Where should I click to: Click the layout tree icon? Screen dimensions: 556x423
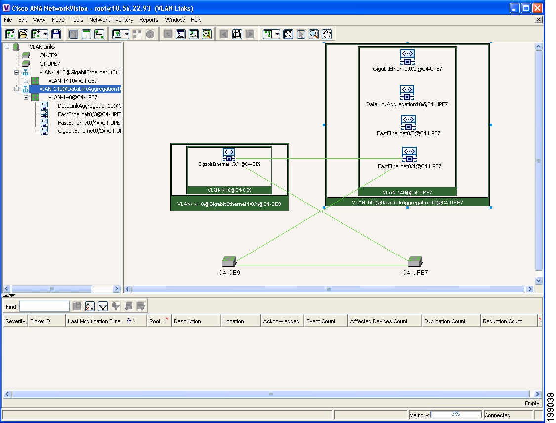point(268,34)
